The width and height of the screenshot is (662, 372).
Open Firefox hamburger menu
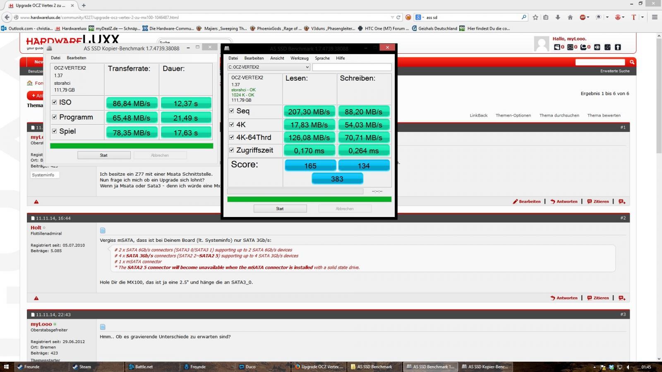point(655,17)
